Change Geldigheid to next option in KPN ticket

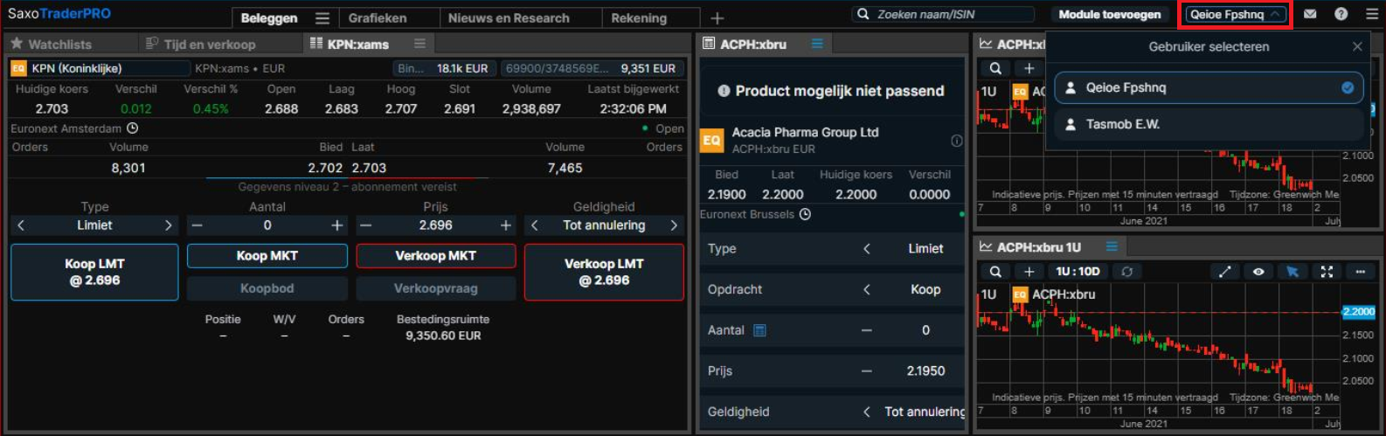click(674, 225)
